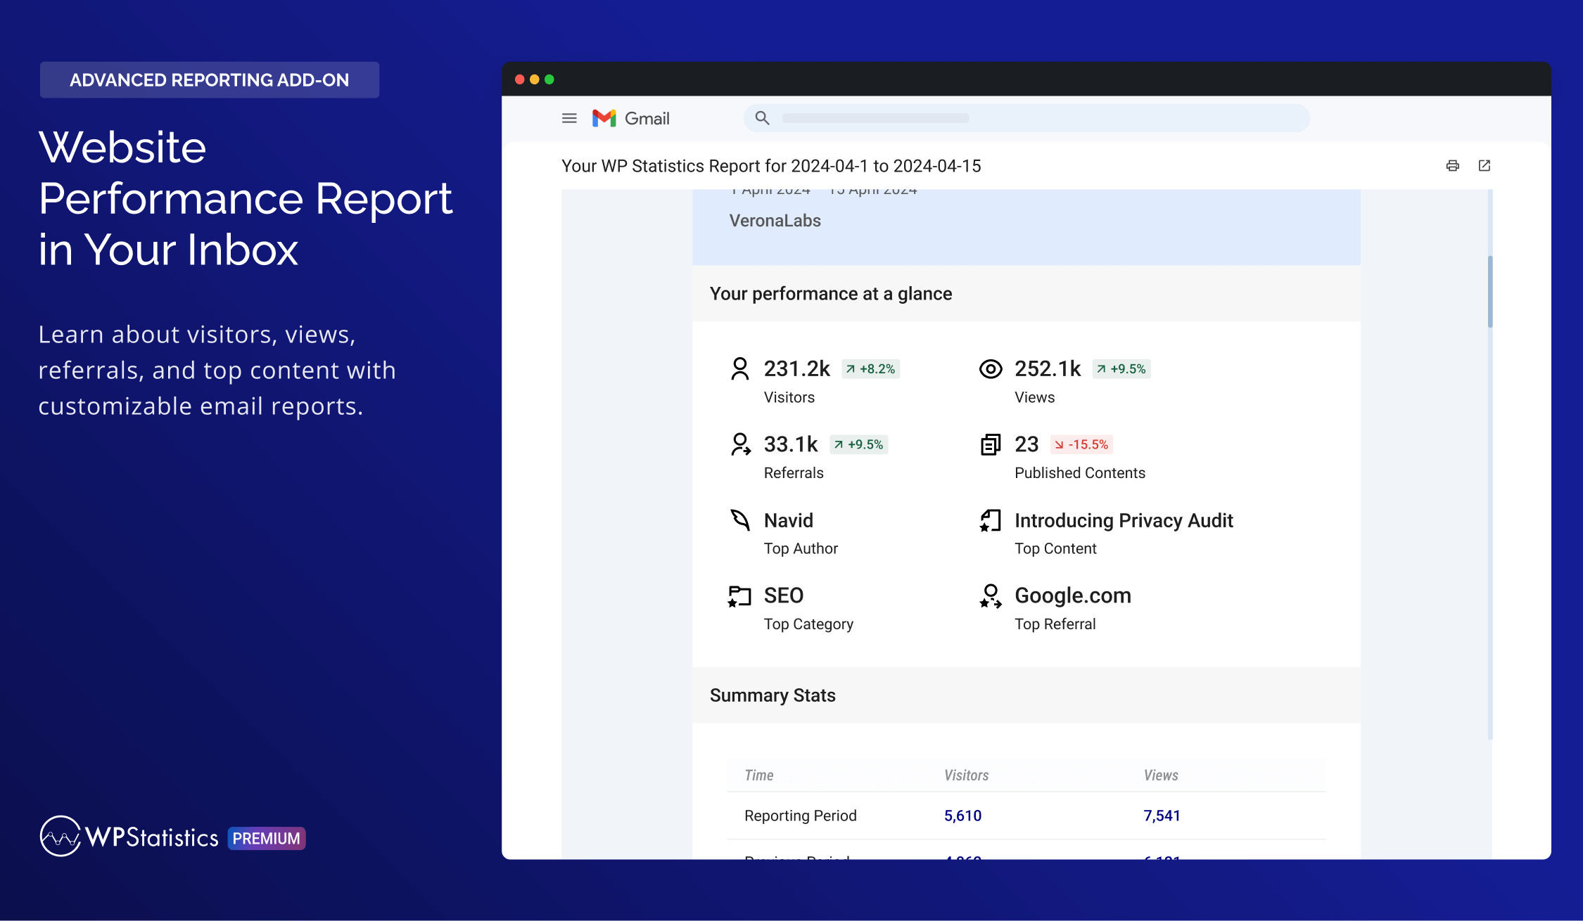Click the Visitors column header in table
The image size is (1583, 921).
[x=966, y=775]
